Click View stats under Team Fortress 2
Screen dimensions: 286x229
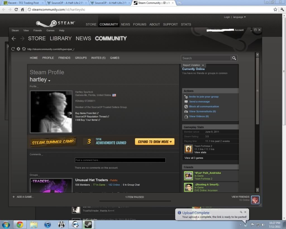(x=200, y=152)
